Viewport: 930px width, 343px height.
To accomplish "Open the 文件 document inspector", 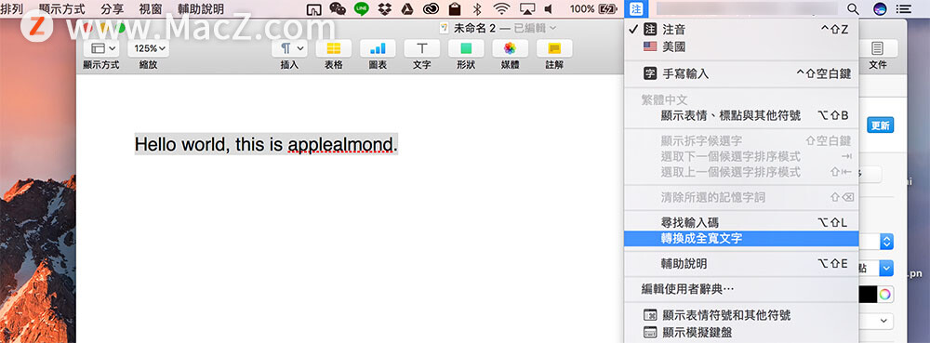I will (877, 48).
